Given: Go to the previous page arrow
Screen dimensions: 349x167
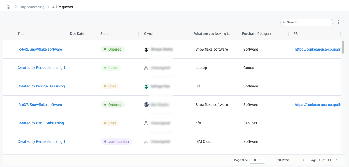Looking at the screenshot, I should [x=304, y=160].
